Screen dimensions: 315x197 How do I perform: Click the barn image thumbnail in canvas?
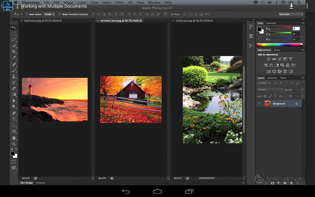131,99
